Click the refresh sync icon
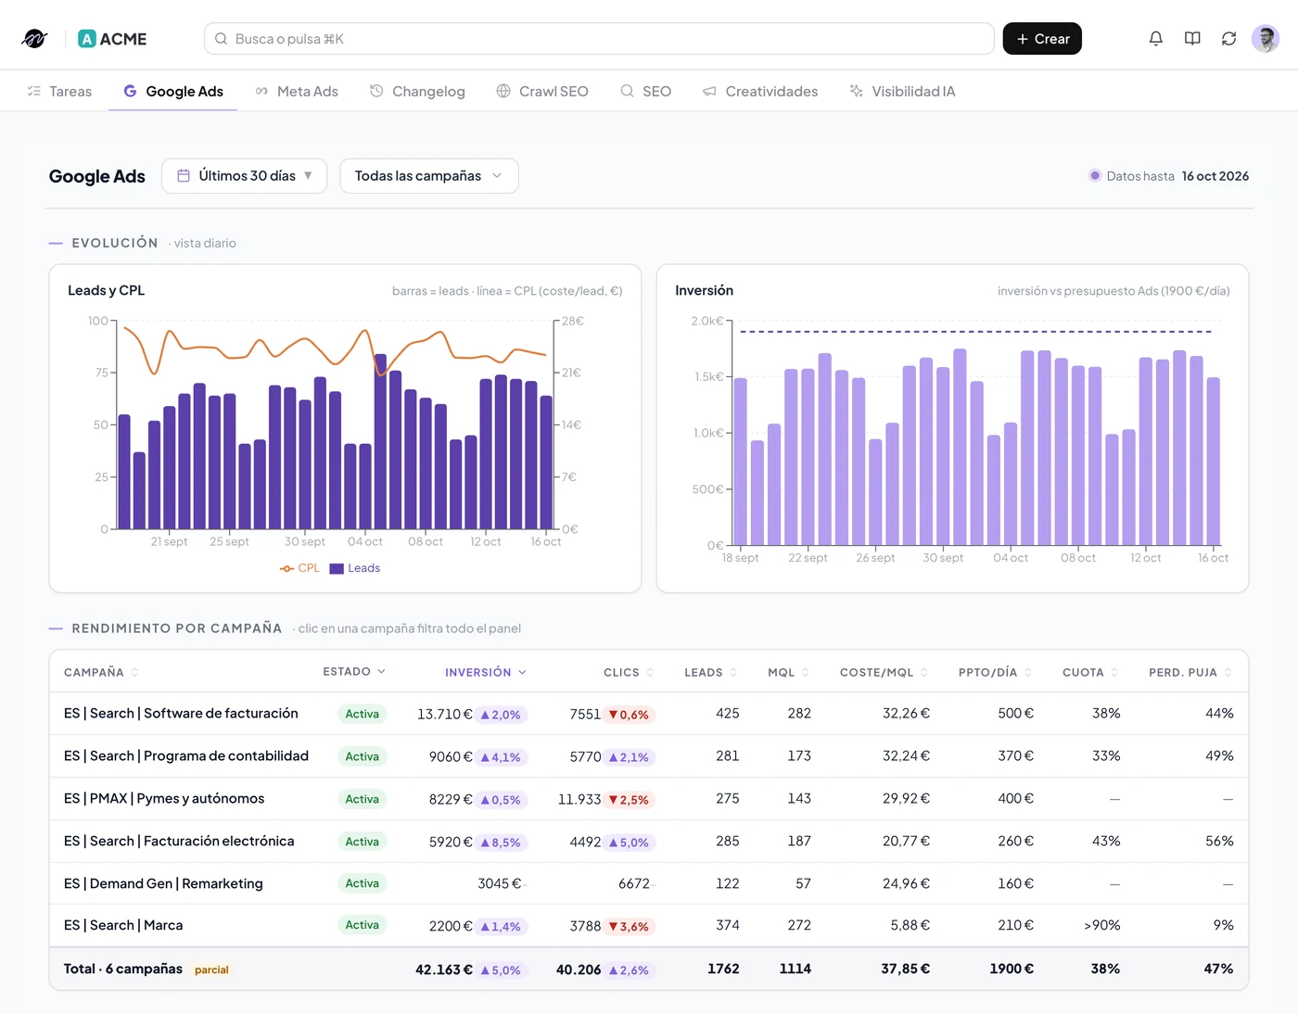This screenshot has width=1298, height=1014. tap(1228, 39)
